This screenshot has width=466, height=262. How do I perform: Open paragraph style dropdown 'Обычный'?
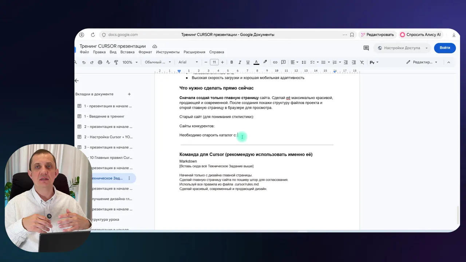coord(158,62)
